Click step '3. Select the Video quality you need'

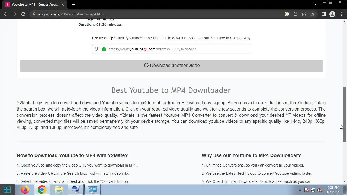coord(73,181)
